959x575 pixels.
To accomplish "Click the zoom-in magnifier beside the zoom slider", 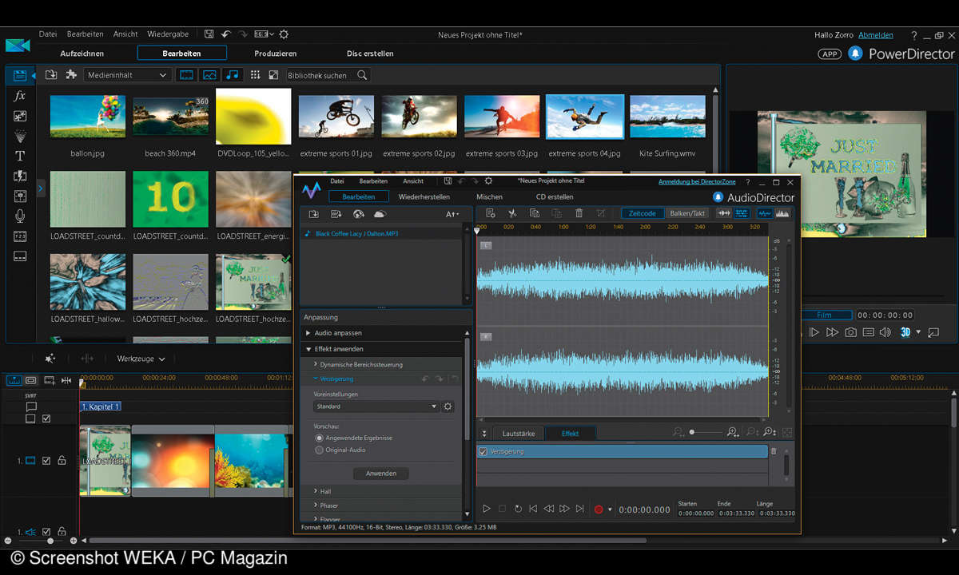I will click(x=732, y=432).
